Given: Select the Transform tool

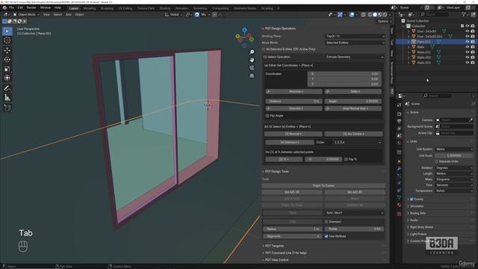Looking at the screenshot, I should tap(7, 78).
